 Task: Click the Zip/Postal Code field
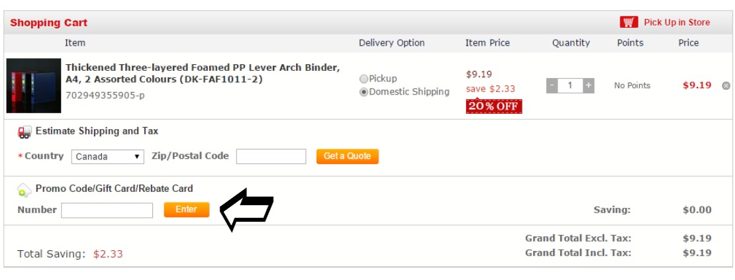coord(271,156)
